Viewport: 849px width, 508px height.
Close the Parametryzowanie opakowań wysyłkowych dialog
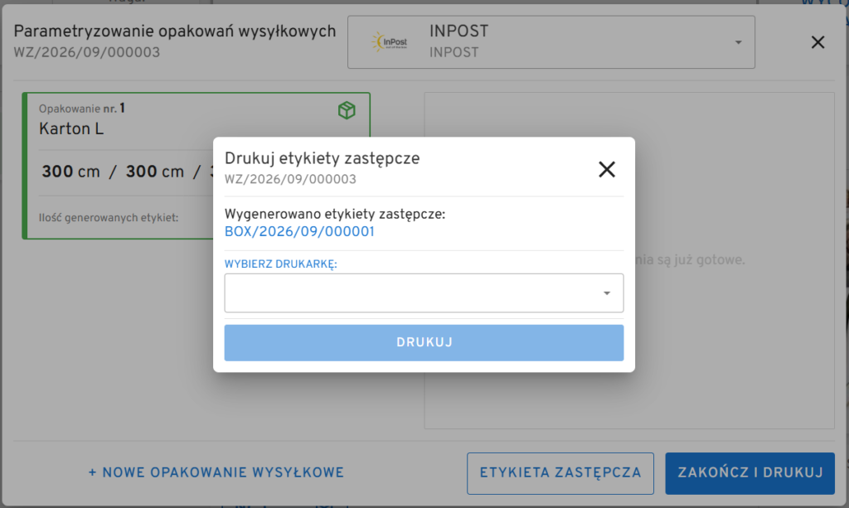(817, 42)
